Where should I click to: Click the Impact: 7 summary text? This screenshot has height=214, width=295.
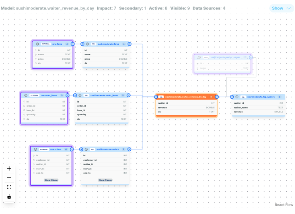(107, 8)
